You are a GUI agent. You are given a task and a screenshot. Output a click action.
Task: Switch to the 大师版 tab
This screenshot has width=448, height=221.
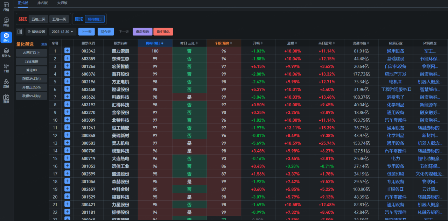(x=62, y=3)
